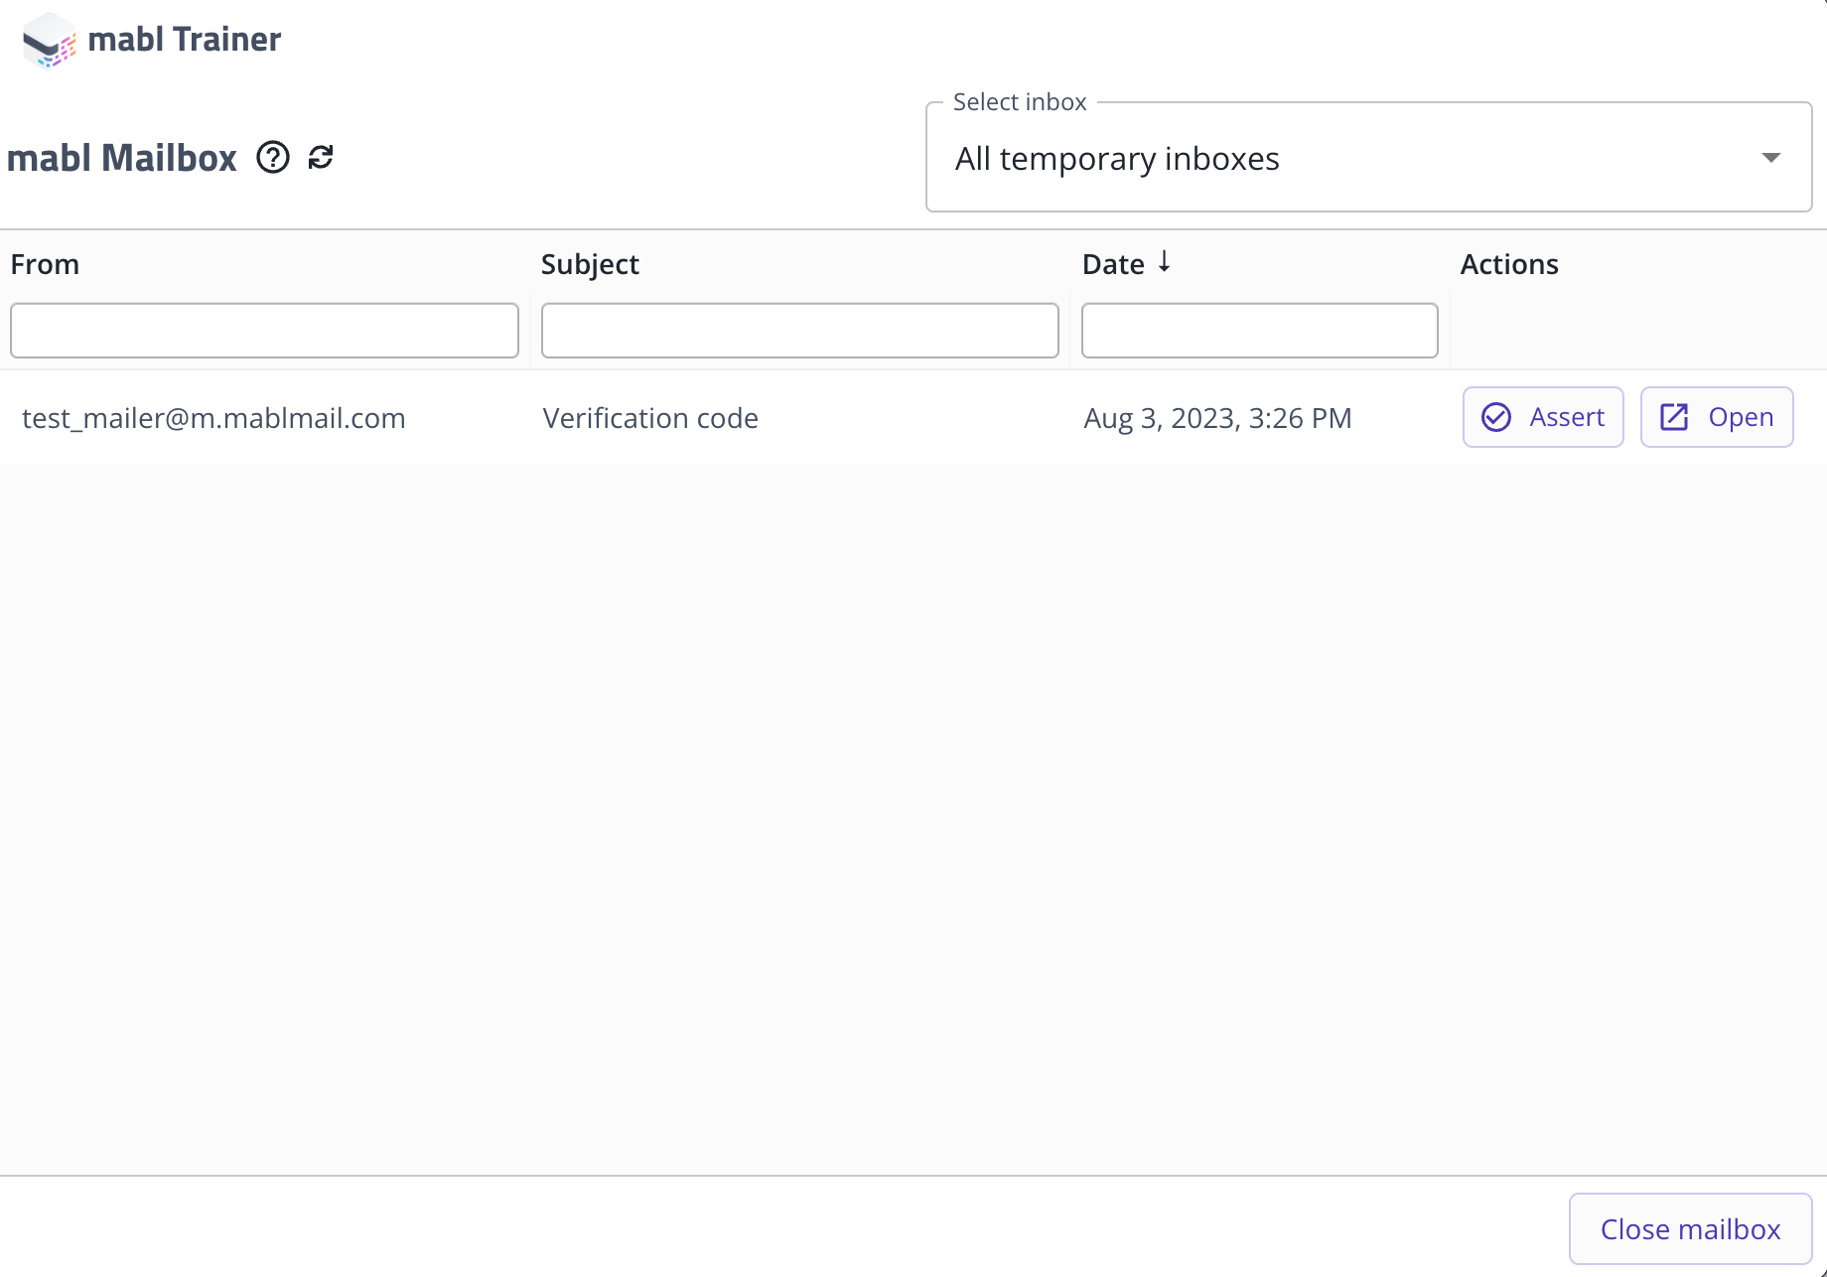Focus the Subject filter text field
This screenshot has width=1827, height=1277.
tap(799, 331)
